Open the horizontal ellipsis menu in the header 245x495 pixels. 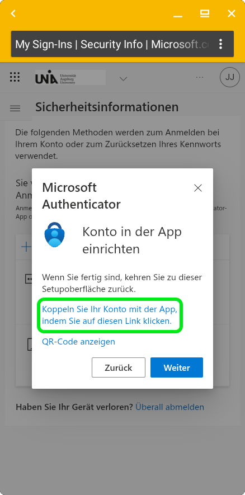(x=200, y=77)
